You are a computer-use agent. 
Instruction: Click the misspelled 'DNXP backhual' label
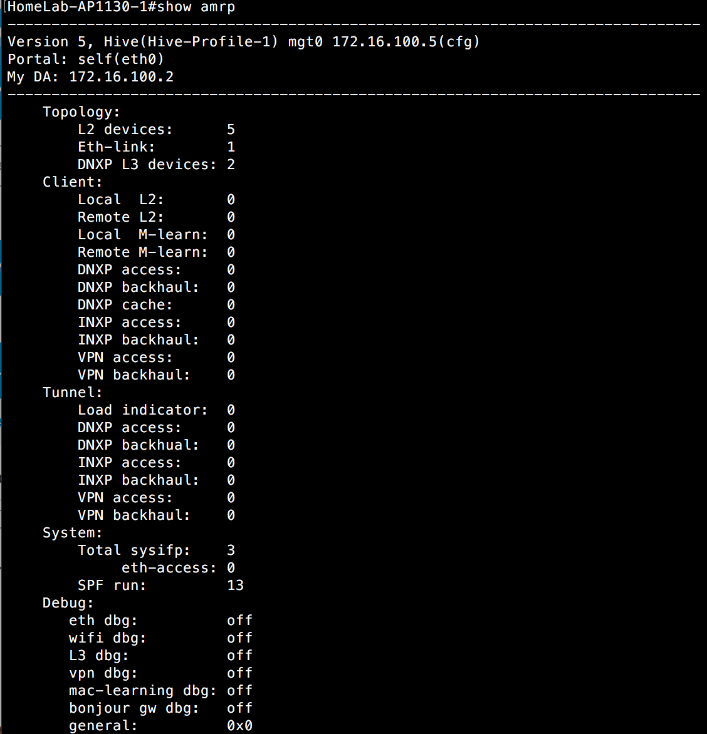139,445
